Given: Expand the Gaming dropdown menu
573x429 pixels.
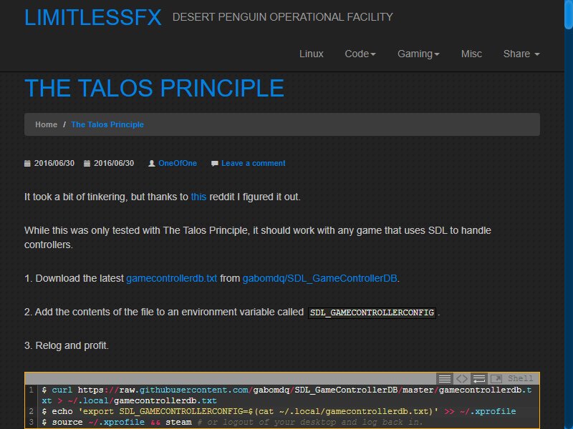Looking at the screenshot, I should pos(418,54).
